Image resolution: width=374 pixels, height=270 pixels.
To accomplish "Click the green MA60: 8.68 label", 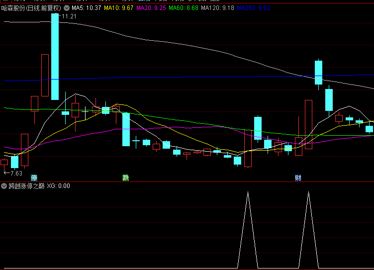I will (184, 8).
